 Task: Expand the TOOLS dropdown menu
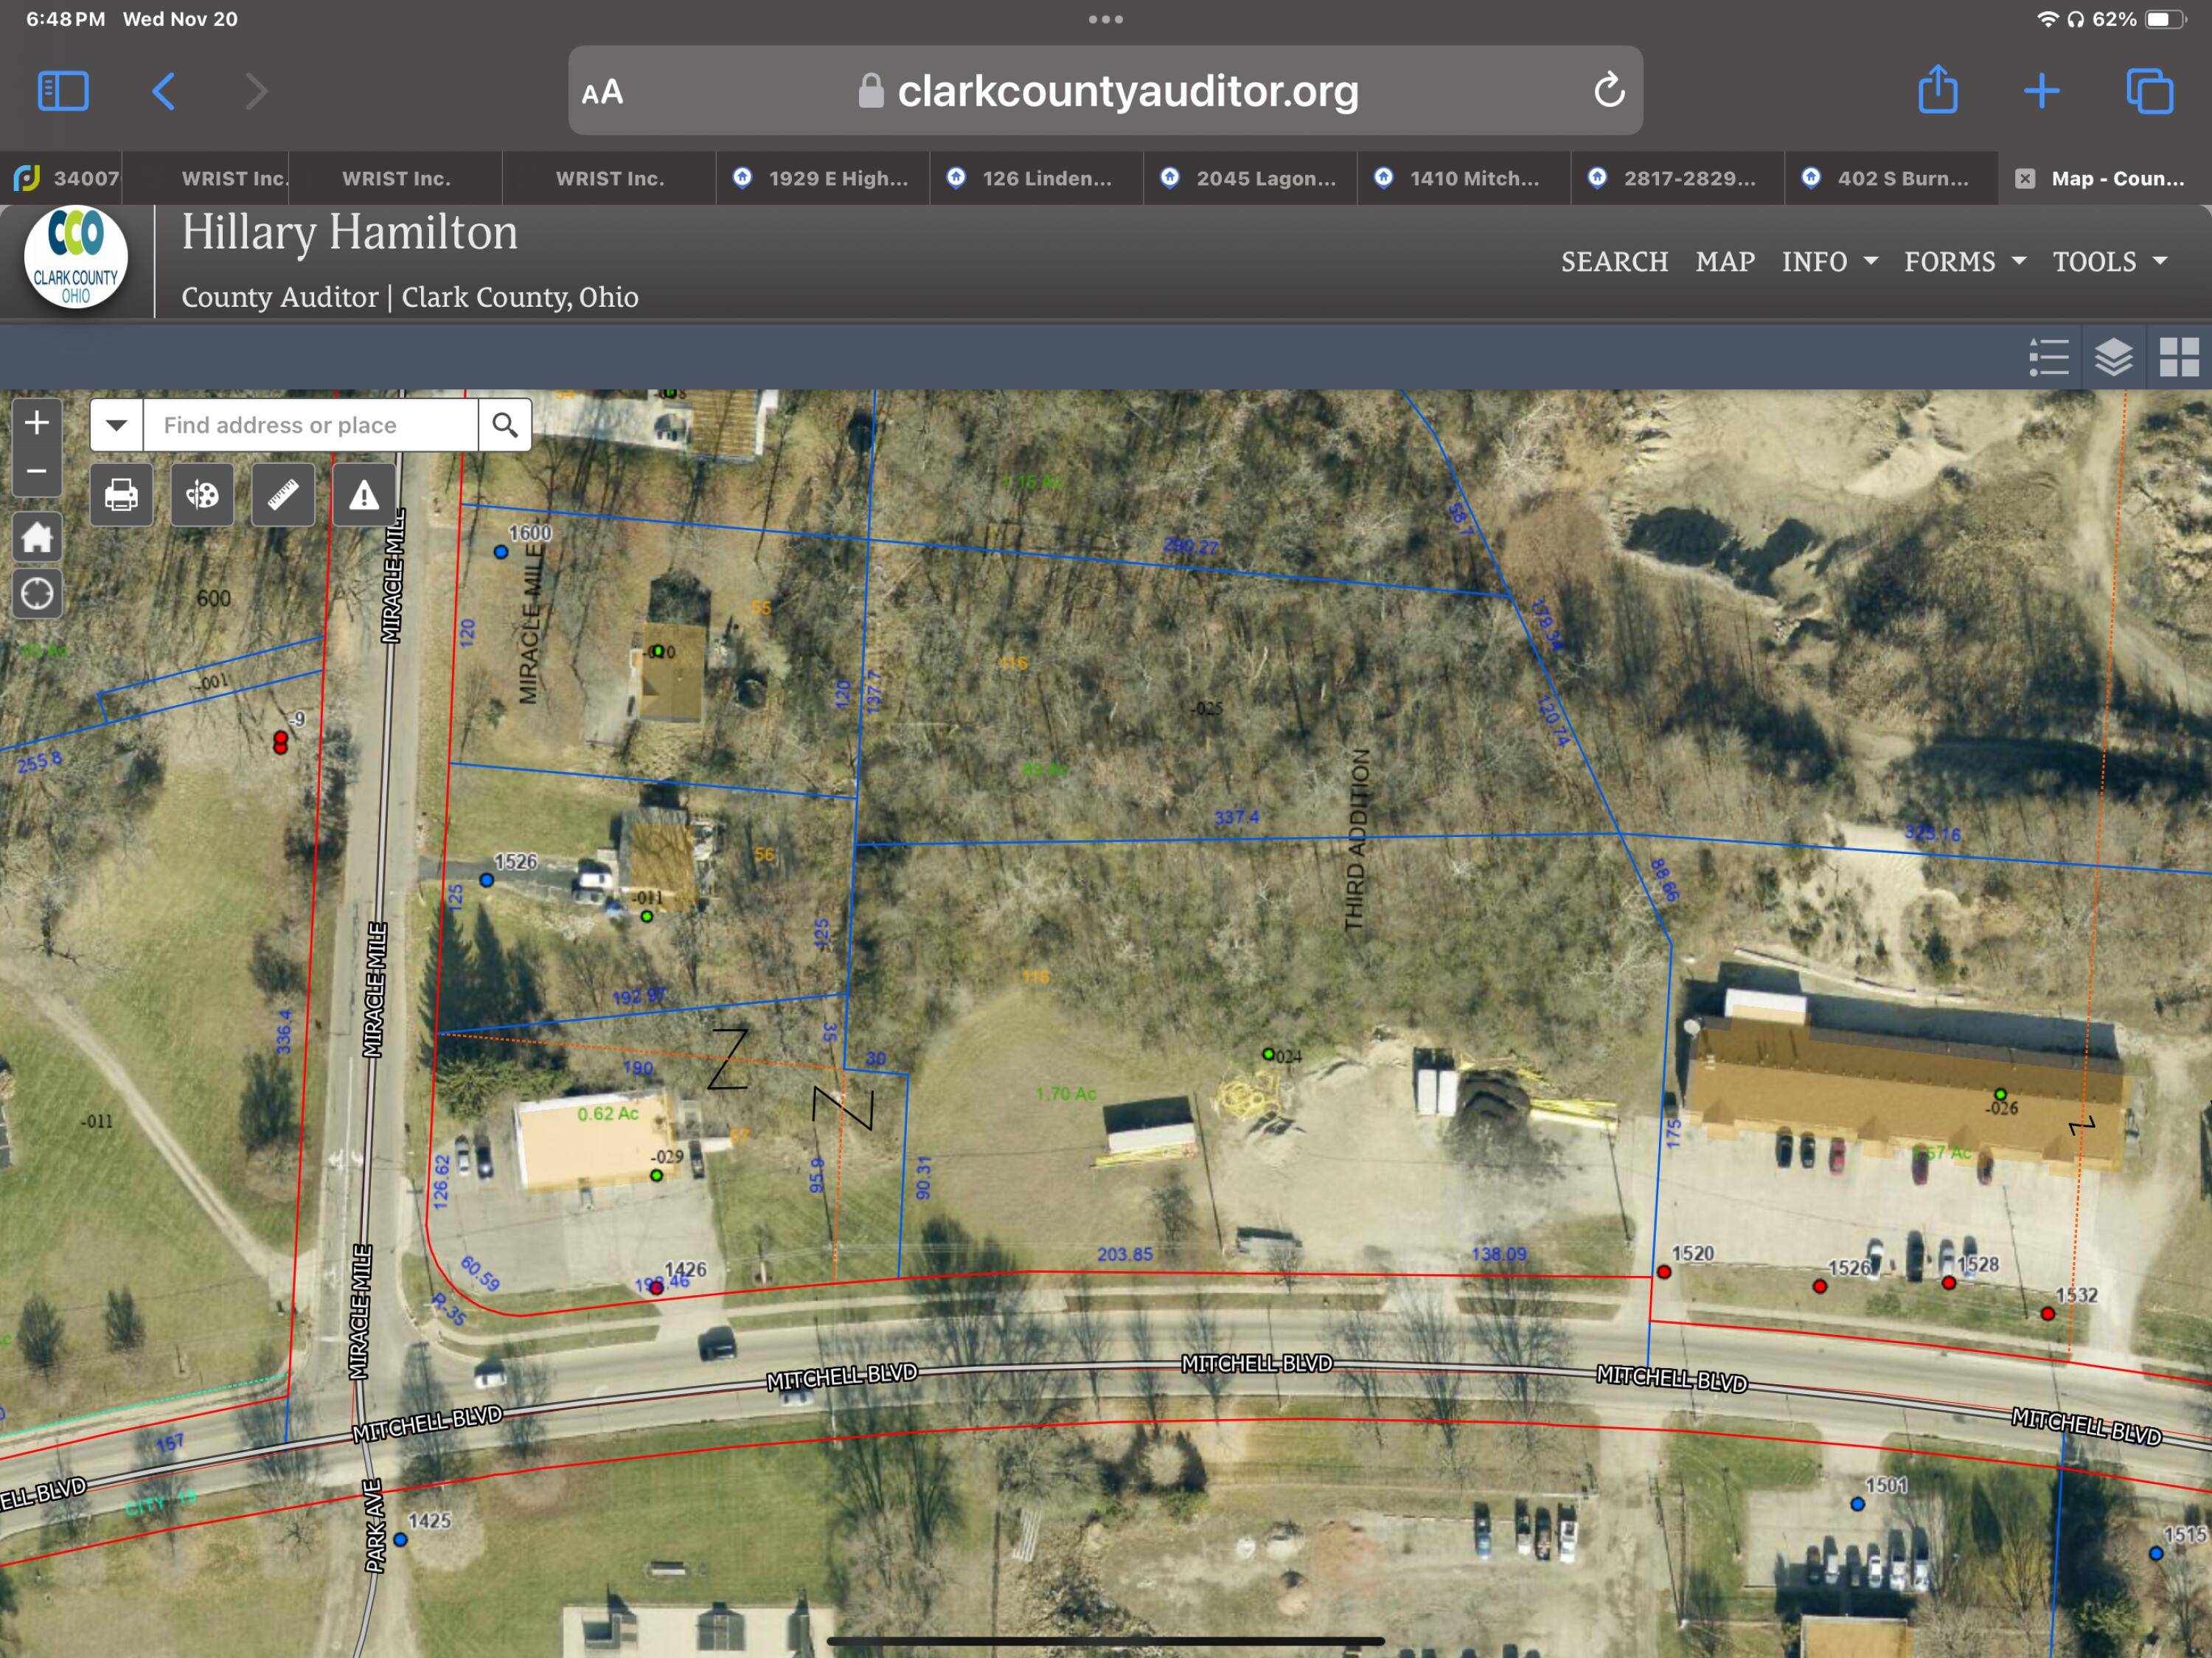[2110, 261]
